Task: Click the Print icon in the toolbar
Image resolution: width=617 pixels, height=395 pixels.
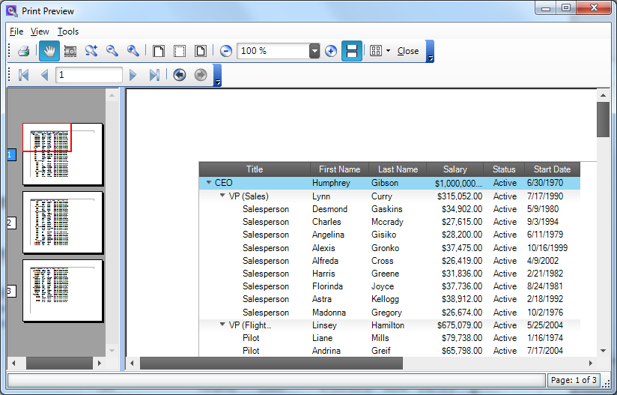Action: 23,51
